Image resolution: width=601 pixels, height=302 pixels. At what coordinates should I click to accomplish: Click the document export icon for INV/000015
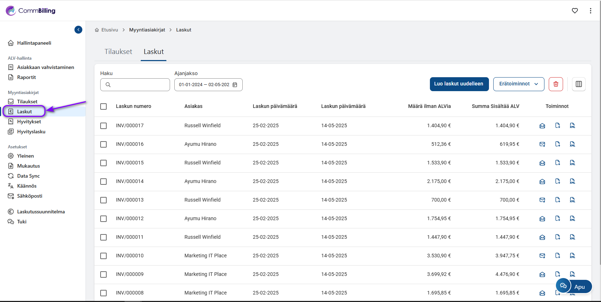pos(557,163)
